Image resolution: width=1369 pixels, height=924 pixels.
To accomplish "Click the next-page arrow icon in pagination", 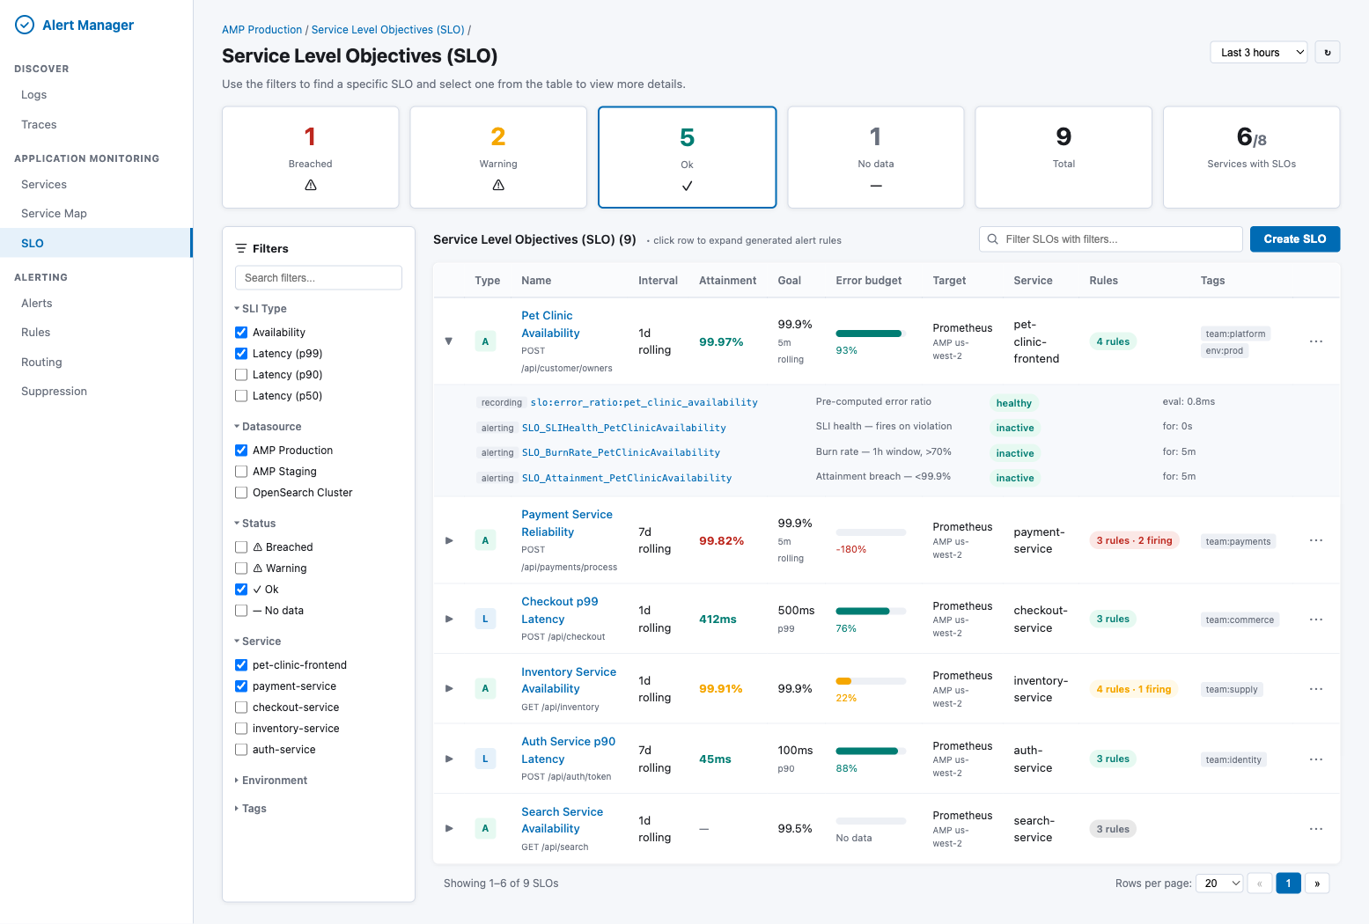I will [x=1317, y=883].
